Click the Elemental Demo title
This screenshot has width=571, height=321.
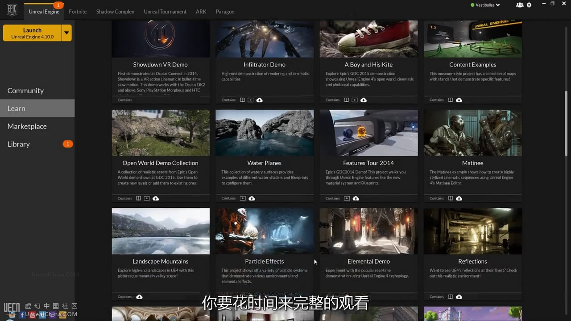[x=368, y=262]
